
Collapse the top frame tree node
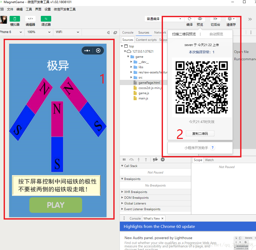click(x=122, y=46)
